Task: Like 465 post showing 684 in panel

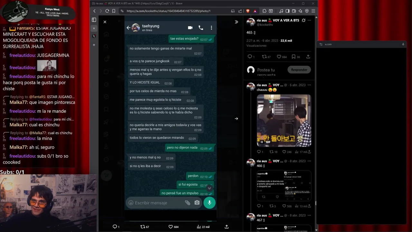Action: [282, 57]
